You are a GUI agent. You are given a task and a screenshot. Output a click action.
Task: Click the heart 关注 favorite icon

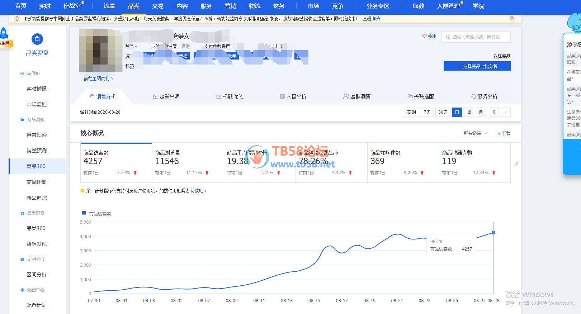pyautogui.click(x=425, y=36)
